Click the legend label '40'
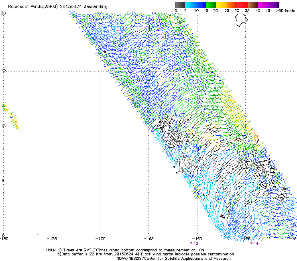The image size is (297, 261). point(258,11)
